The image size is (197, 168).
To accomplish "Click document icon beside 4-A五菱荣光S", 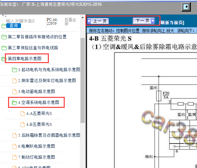I will (23, 114).
